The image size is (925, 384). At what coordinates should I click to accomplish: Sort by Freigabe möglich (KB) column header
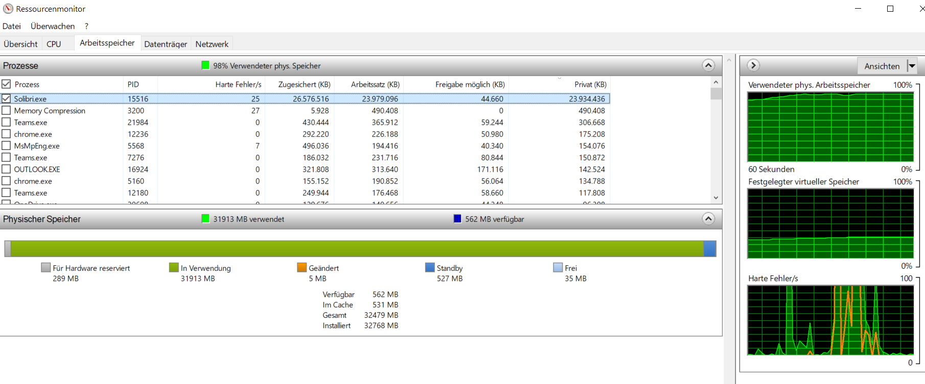[456, 84]
